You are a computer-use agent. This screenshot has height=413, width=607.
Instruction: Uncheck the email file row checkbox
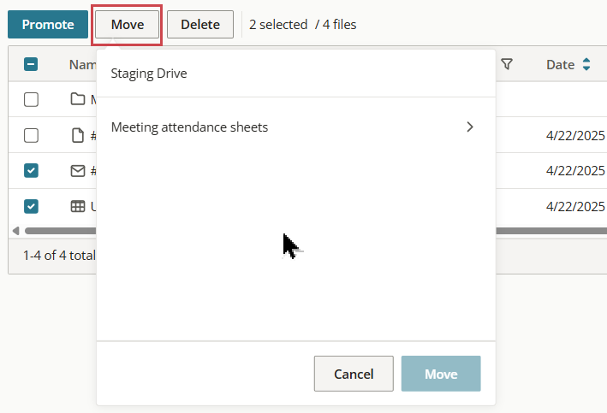[x=31, y=170]
